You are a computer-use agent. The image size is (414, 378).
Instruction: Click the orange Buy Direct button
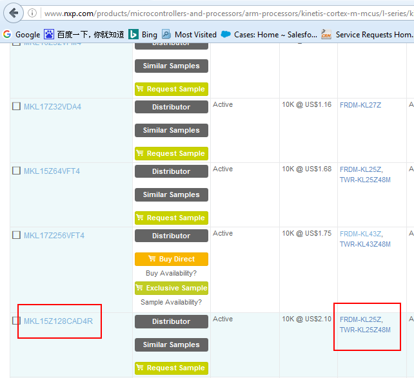(172, 259)
